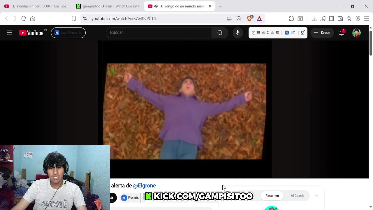373x210 pixels.
Task: Go to YouTube home via logo
Action: click(31, 33)
